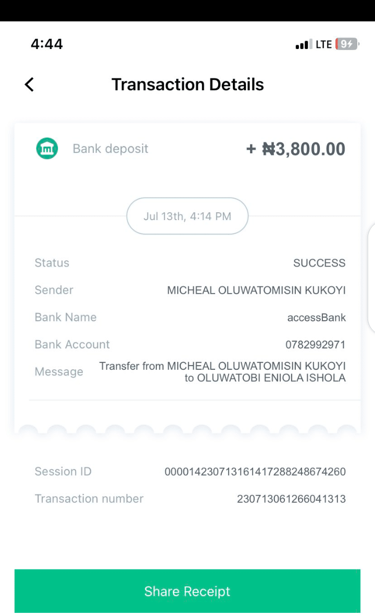Tap the 4:44 clock in status bar

(47, 44)
